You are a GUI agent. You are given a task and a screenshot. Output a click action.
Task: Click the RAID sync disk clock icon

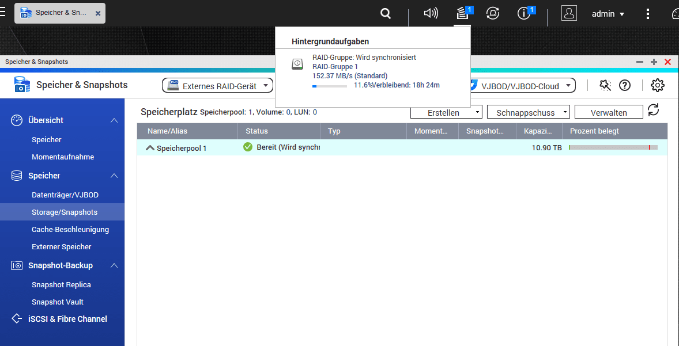[x=297, y=64]
